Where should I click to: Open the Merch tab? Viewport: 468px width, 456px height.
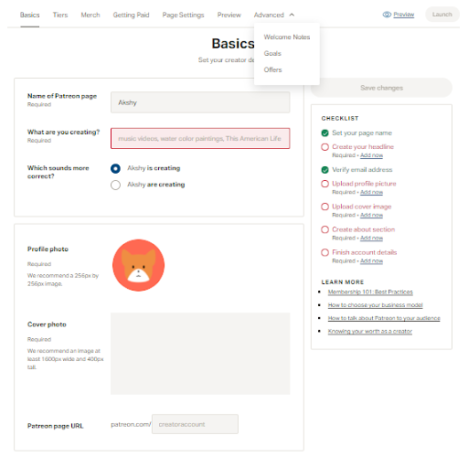coord(90,15)
